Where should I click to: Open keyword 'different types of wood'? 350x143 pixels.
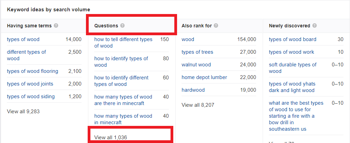tap(26, 55)
